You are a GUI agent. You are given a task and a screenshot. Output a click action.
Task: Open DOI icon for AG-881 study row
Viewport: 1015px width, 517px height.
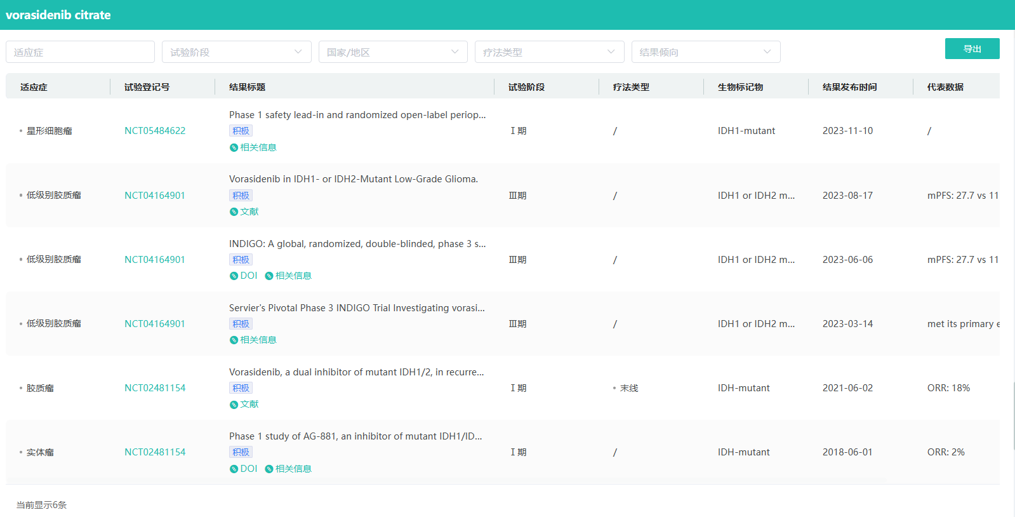coord(234,469)
